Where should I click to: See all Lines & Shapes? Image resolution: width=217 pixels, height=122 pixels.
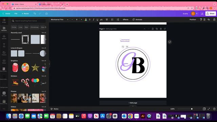(x=44, y=48)
